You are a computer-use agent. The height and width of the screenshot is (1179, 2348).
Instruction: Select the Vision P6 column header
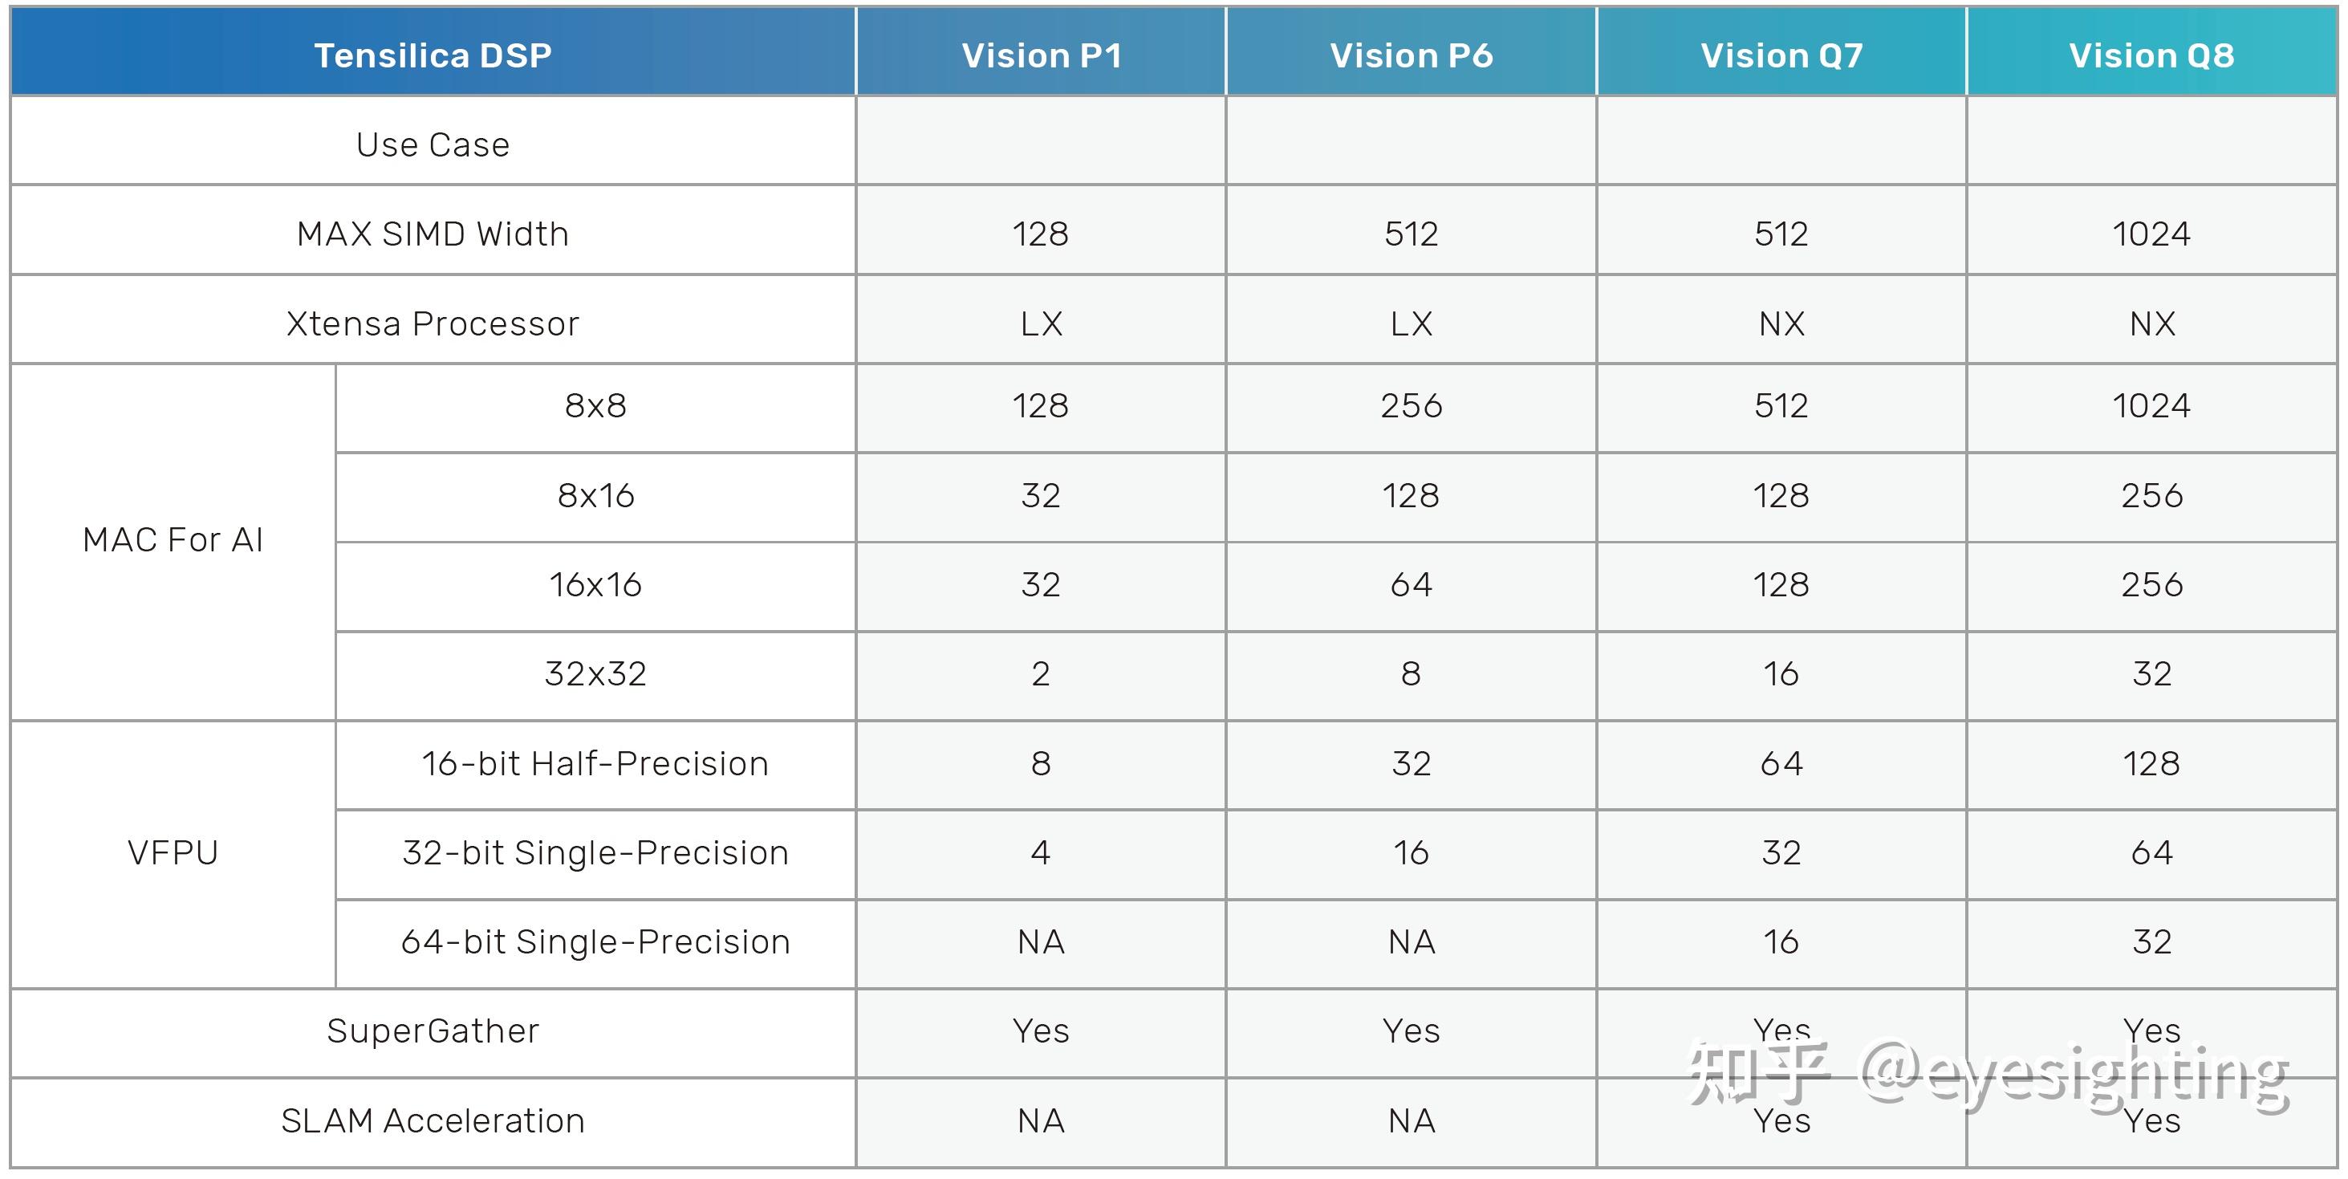click(1411, 55)
